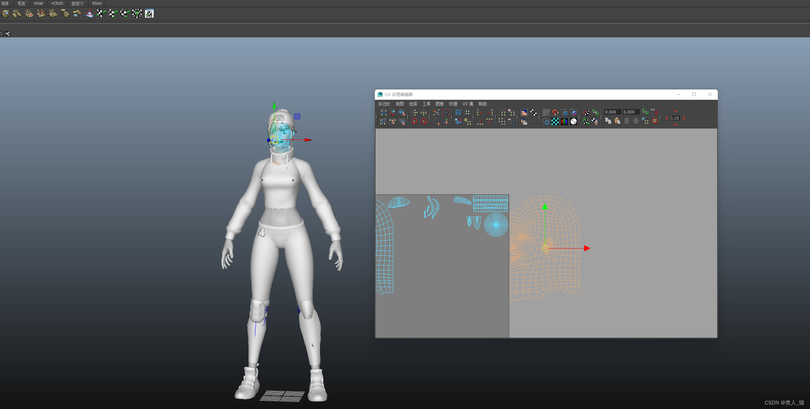Open the 图像 menu in UV editor
810x409 pixels.
point(440,104)
